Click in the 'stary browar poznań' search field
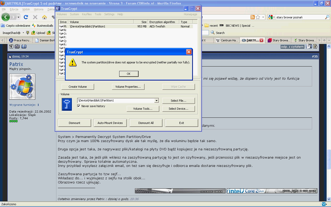331x207 pixels. coord(299,17)
